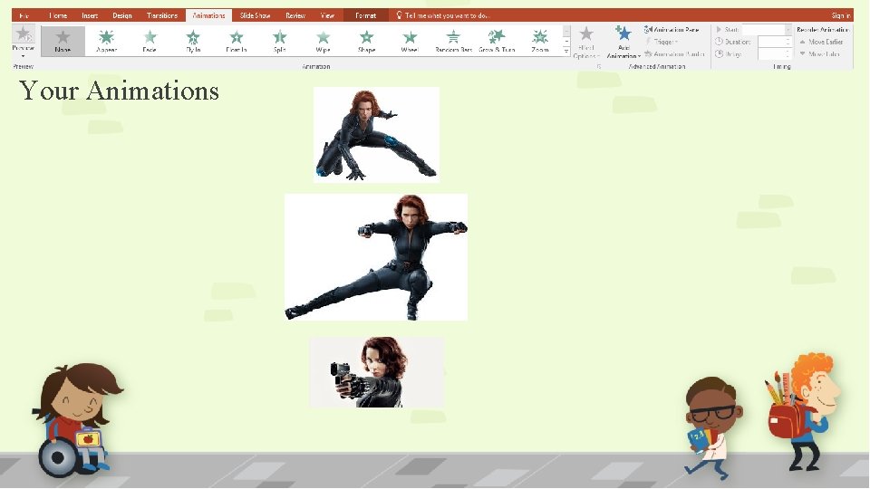Viewport: 870px width, 489px height.
Task: Click the lightbulb Tell me icon
Action: (x=399, y=15)
